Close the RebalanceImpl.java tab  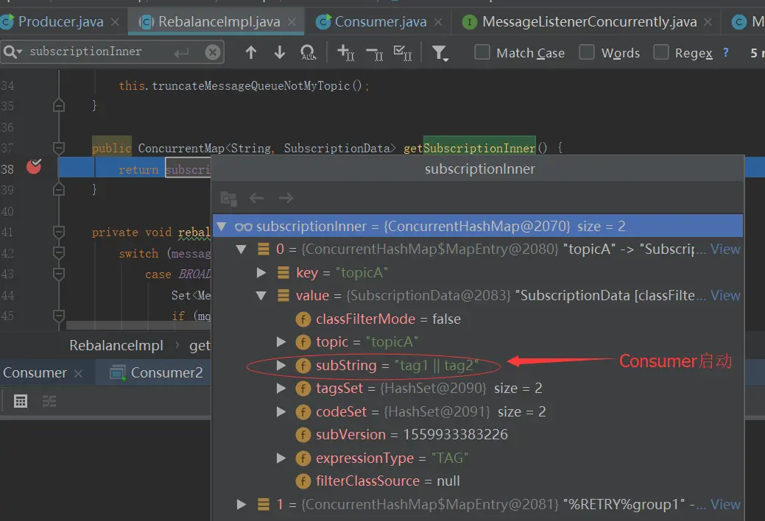[292, 22]
